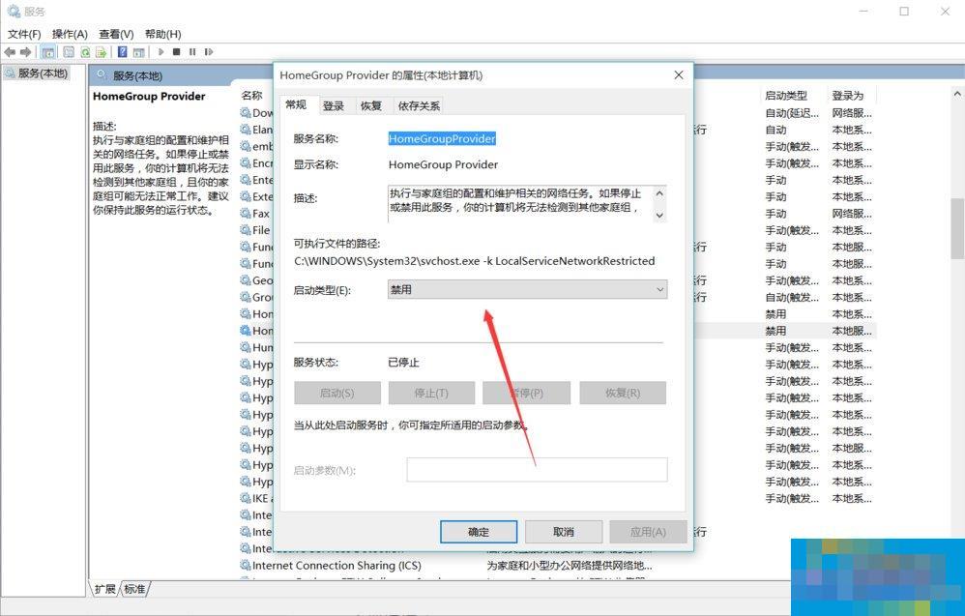Click the 停止(T) service button
965x616 pixels.
[431, 393]
